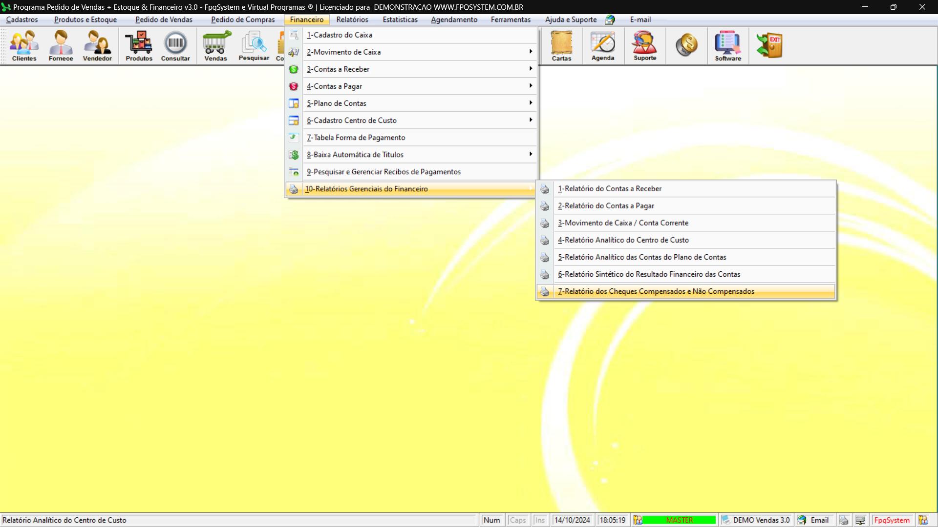This screenshot has width=938, height=527.
Task: Select 6-Relatório Sintético do Resultado Financeiro
Action: coord(686,274)
